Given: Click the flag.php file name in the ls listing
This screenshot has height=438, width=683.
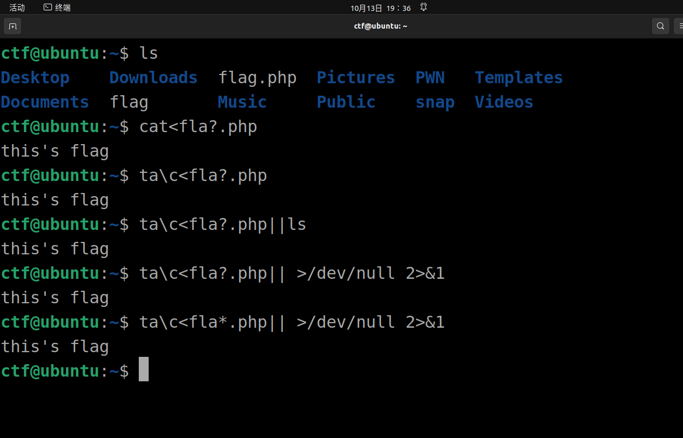Looking at the screenshot, I should pos(257,78).
